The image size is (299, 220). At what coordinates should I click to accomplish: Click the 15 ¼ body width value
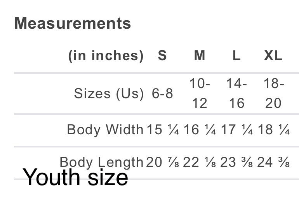point(163,130)
